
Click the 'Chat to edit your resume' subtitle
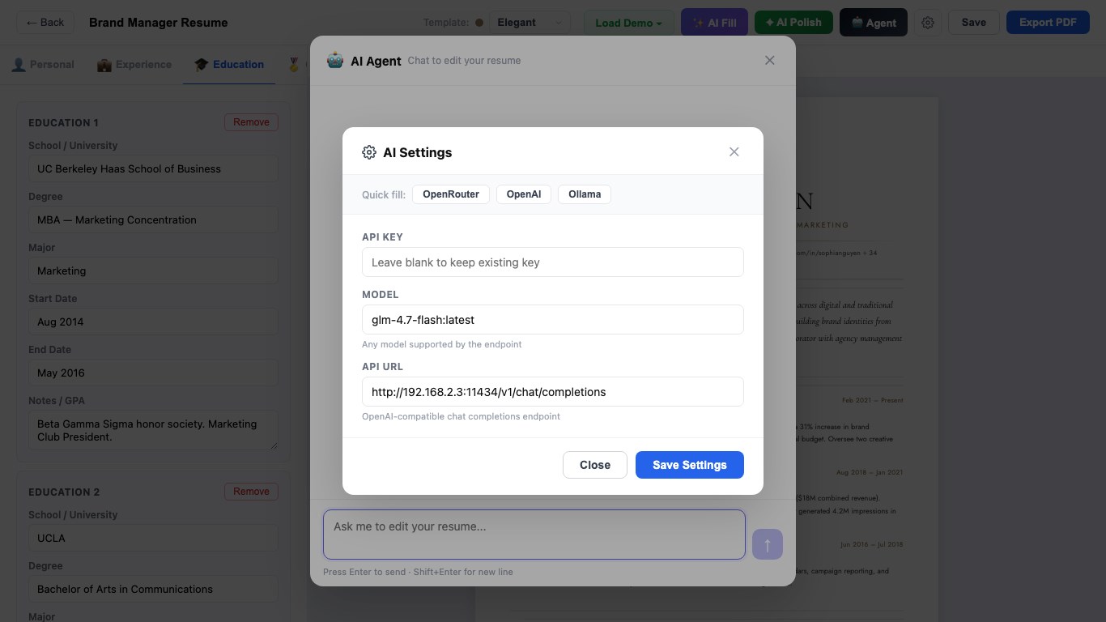pos(465,61)
